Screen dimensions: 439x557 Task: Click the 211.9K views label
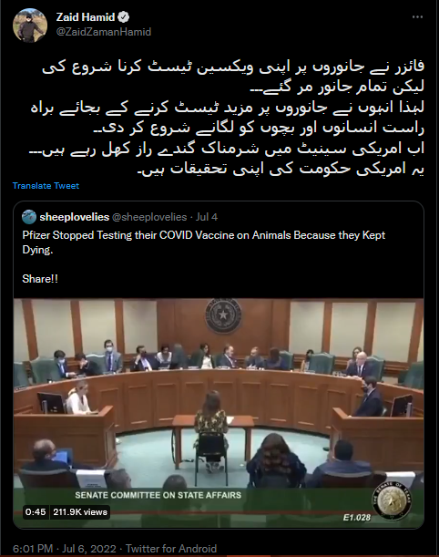[x=80, y=512]
